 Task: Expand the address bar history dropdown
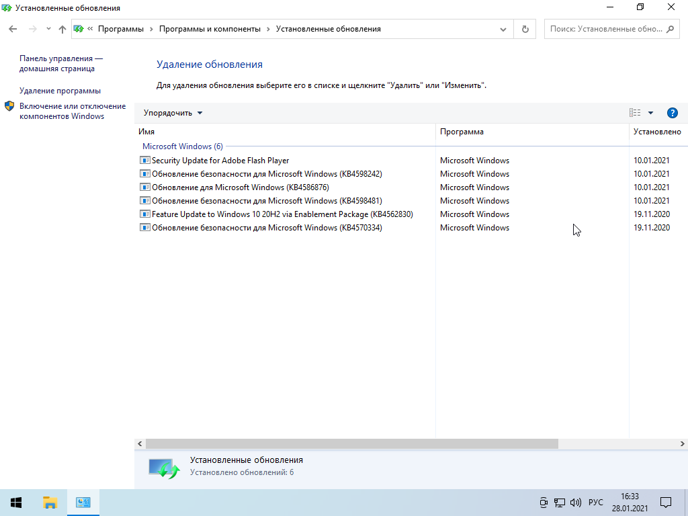coord(503,30)
